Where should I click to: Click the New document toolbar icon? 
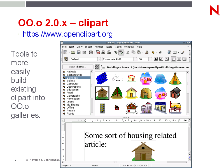click(x=66, y=52)
